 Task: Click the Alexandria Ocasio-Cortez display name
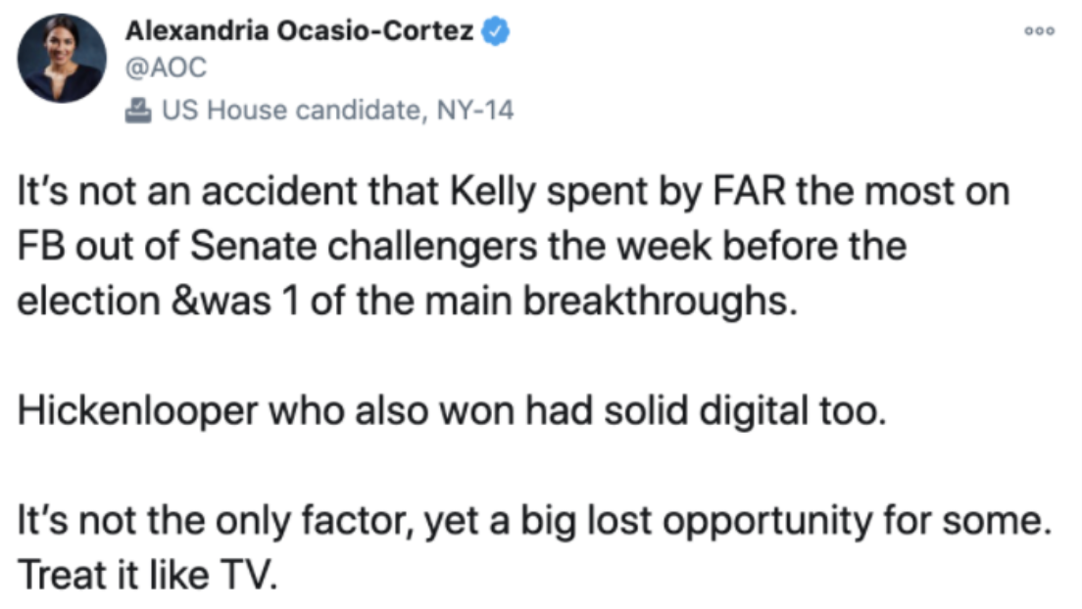coord(300,31)
